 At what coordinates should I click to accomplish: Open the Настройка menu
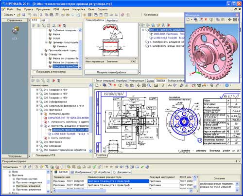[x=79, y=9]
